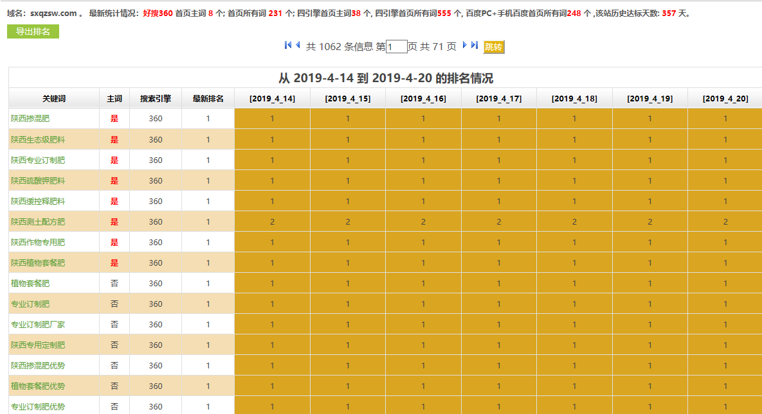Select the ranking cell showing 2 for 陕西测土配方肥
762x414 pixels.
click(271, 221)
